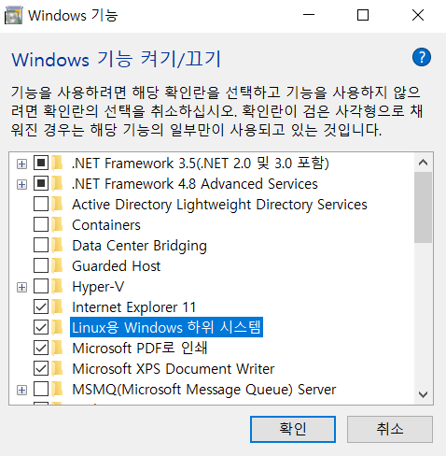The image size is (446, 456).
Task: Maximize the Windows 기능 window
Action: [363, 15]
